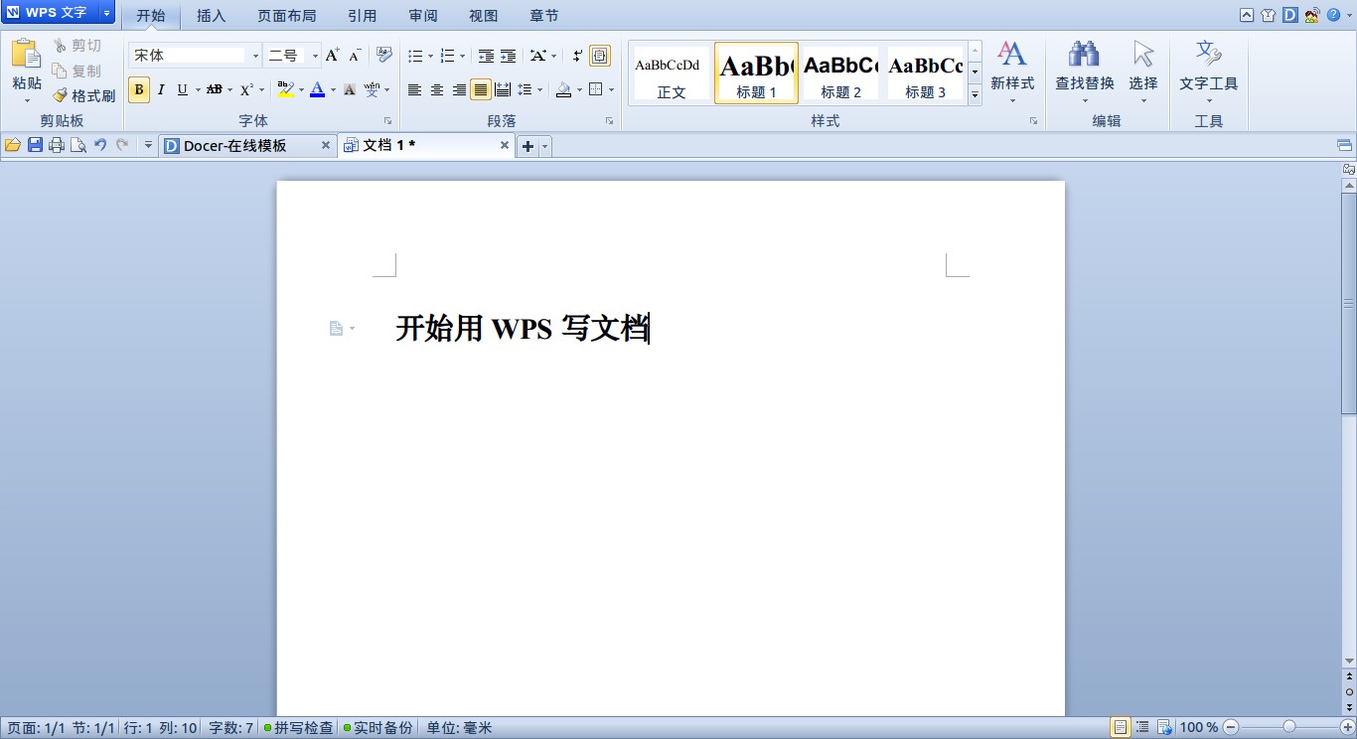This screenshot has height=739, width=1357.
Task: Apply character shading with gray A icon
Action: [x=349, y=90]
